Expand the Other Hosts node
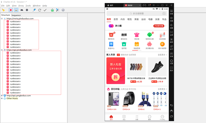Image resolution: width=206 pixels, height=123 pixels. pyautogui.click(x=2, y=98)
